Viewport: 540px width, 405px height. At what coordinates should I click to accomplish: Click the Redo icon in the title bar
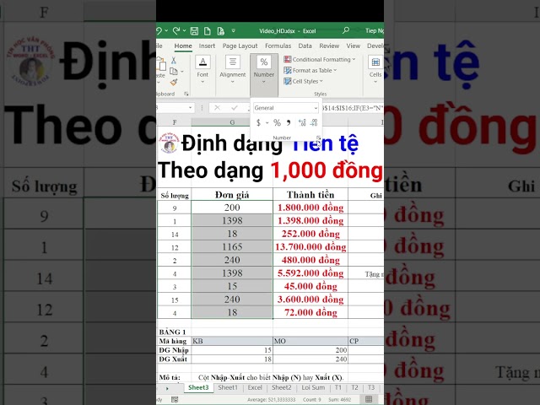(176, 31)
